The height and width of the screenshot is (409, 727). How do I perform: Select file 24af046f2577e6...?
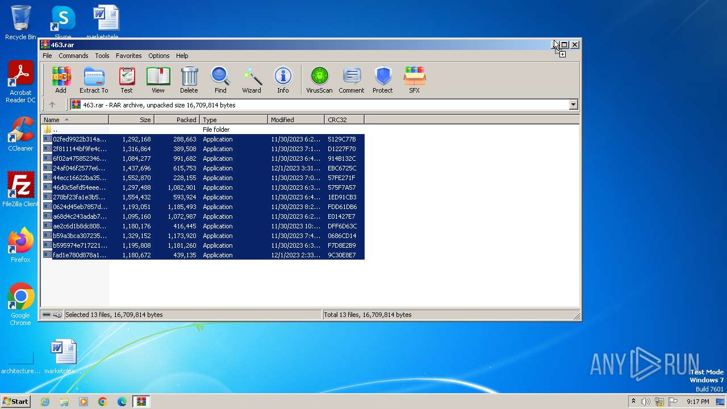(x=203, y=168)
